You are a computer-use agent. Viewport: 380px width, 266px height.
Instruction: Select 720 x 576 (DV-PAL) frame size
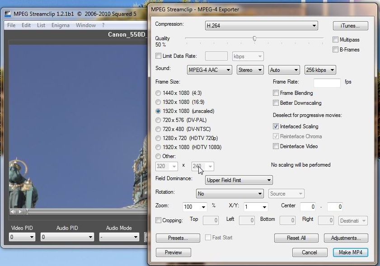[x=158, y=120]
